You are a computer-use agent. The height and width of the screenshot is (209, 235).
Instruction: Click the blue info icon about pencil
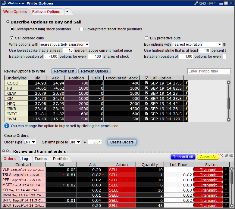point(7,126)
